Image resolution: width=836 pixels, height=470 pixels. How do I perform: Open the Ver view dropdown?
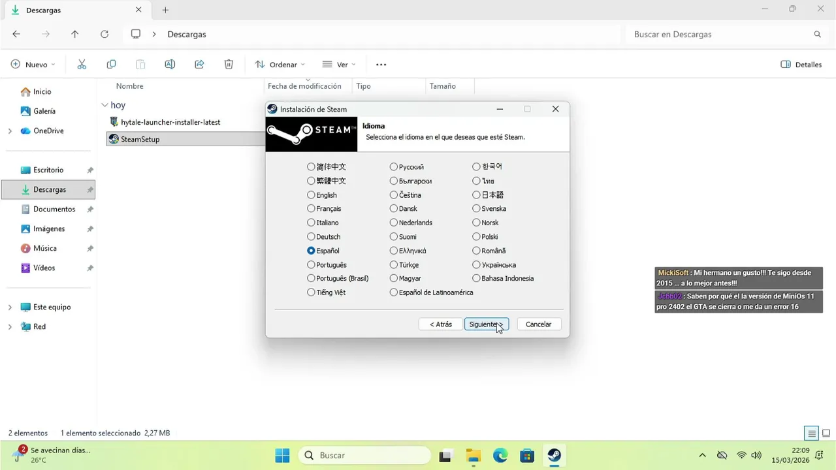[339, 65]
